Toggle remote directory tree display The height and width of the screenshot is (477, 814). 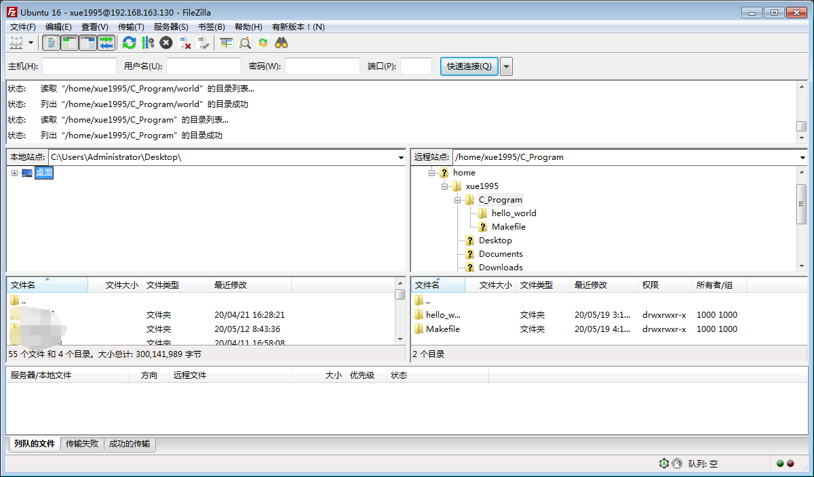88,43
